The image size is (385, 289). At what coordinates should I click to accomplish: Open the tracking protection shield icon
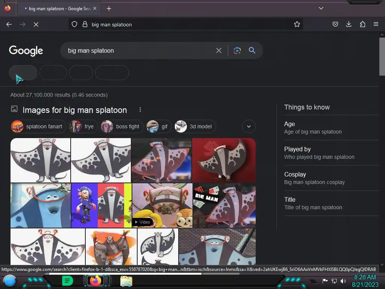coord(74,24)
